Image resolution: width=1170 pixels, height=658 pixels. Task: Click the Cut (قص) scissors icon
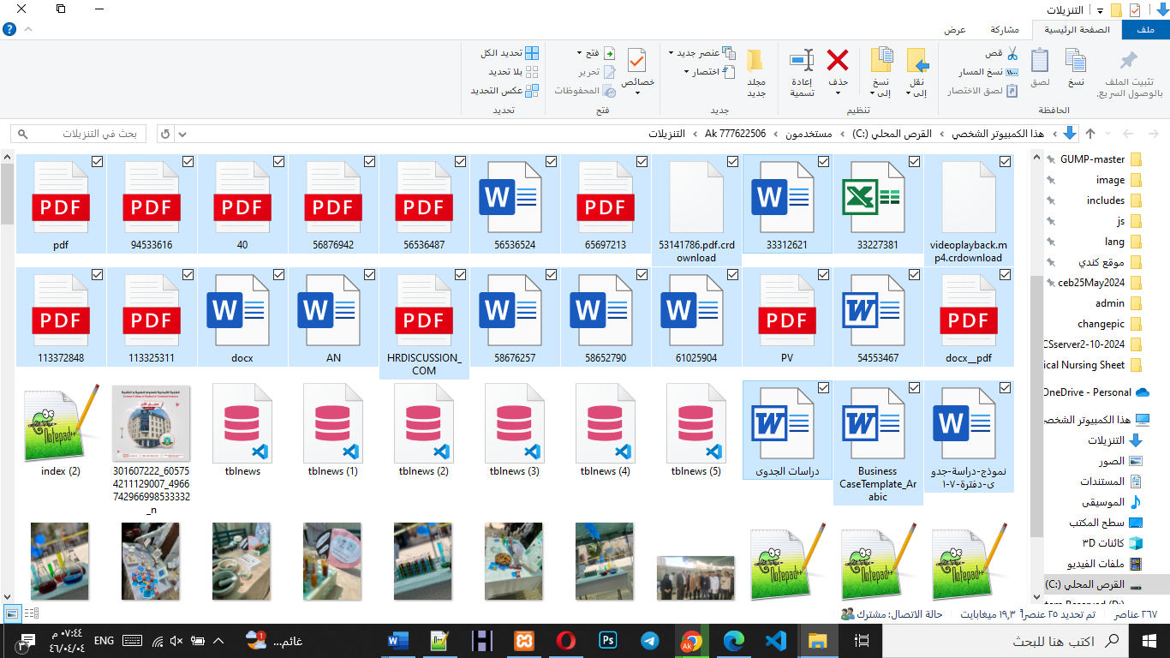click(1012, 53)
